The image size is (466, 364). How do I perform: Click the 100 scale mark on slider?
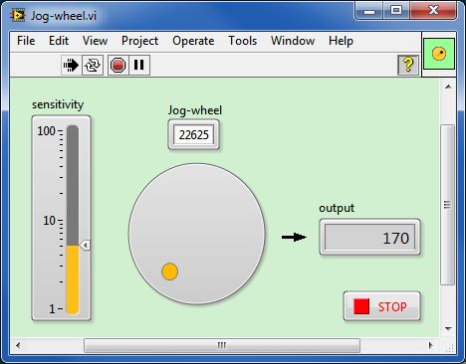tap(46, 131)
